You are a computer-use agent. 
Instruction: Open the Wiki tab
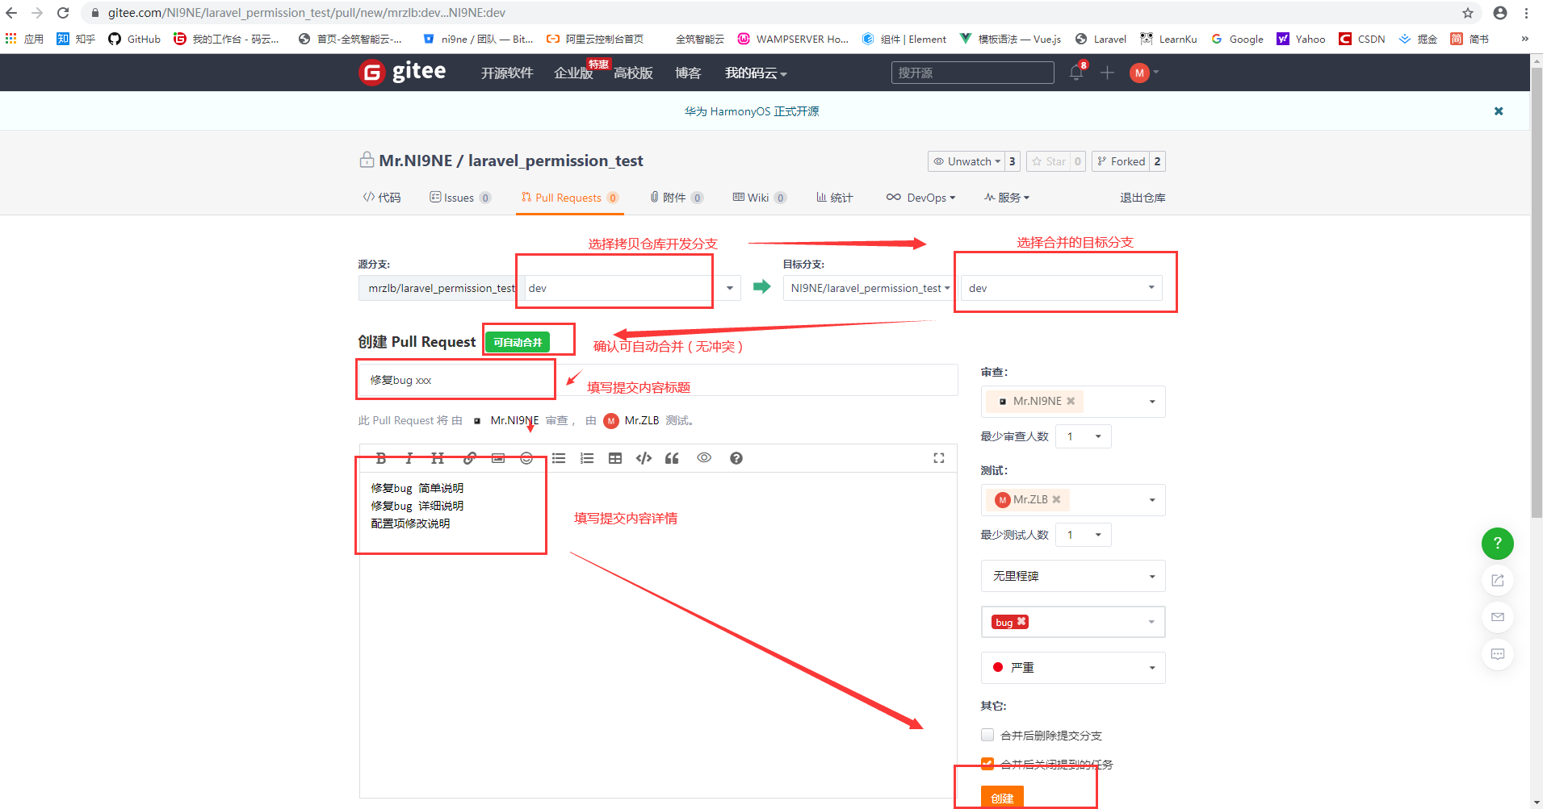point(758,198)
